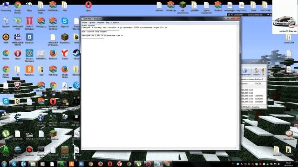The width and height of the screenshot is (298, 167).
Task: Open uTorrent from the taskbar
Action: [x=139, y=164]
